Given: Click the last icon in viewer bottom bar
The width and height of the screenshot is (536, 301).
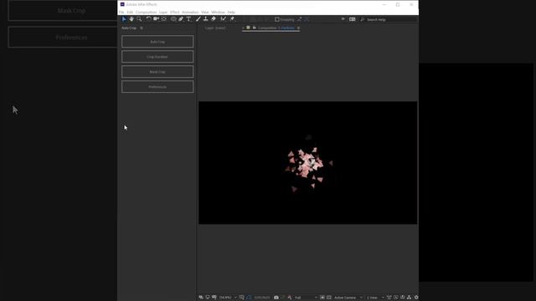Looking at the screenshot, I should pyautogui.click(x=416, y=298).
